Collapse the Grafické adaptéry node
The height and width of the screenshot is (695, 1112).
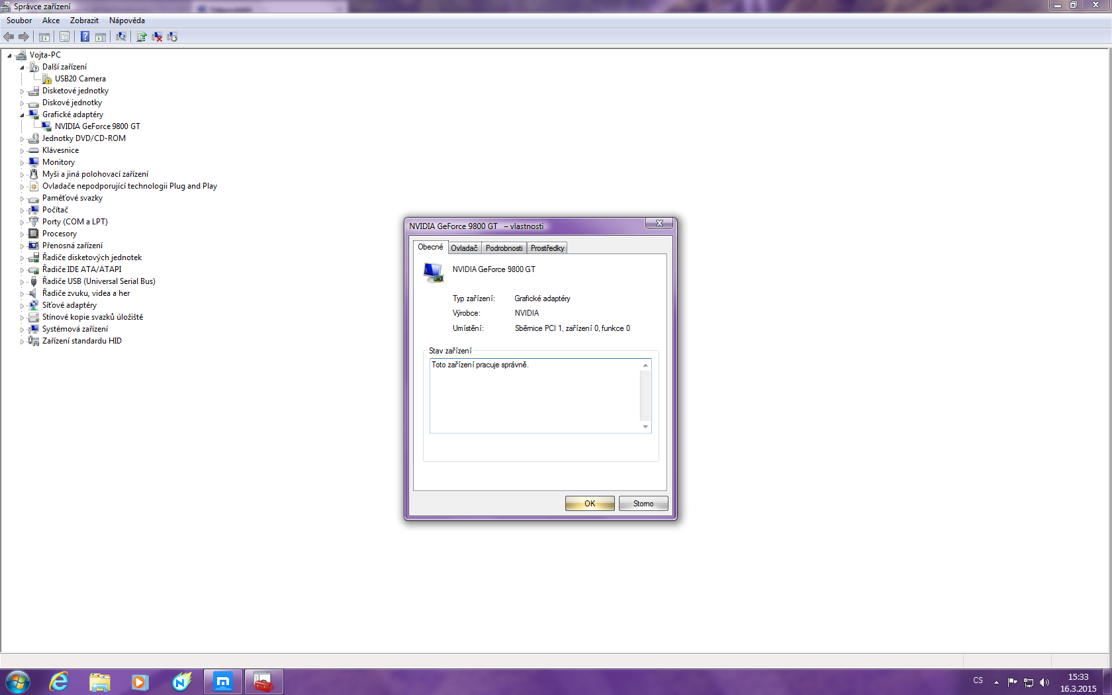pos(22,115)
